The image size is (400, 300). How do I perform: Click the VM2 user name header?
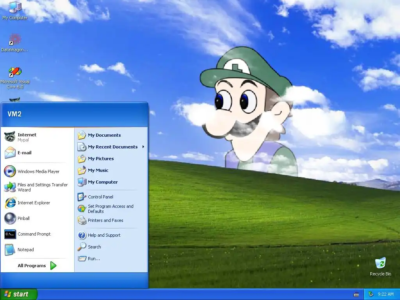click(14, 114)
